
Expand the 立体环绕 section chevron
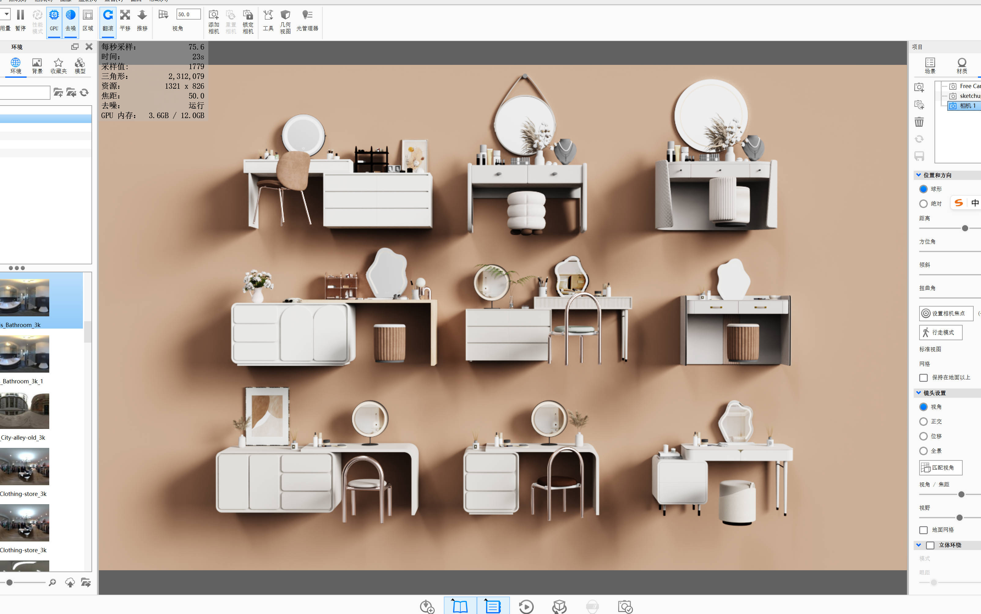click(919, 545)
